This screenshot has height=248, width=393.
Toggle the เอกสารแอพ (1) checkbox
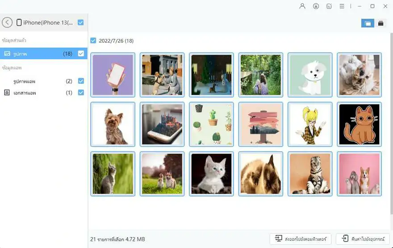tap(81, 93)
